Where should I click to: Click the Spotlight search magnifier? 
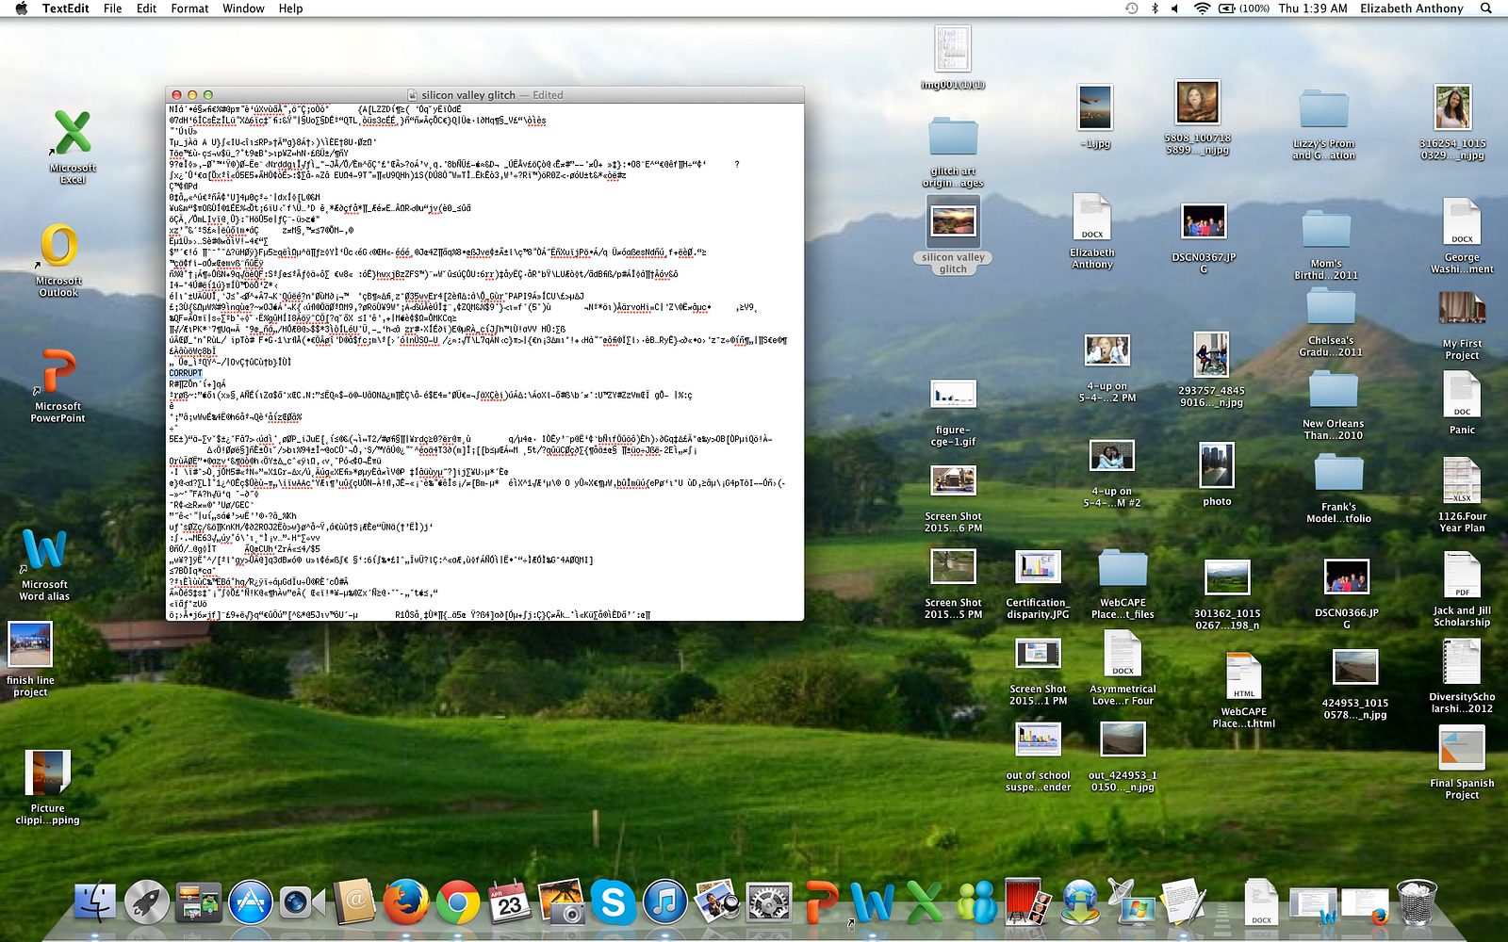[x=1486, y=8]
